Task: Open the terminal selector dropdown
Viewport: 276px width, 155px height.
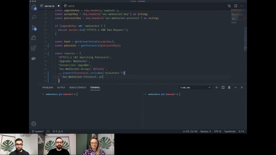Action: 195,87
